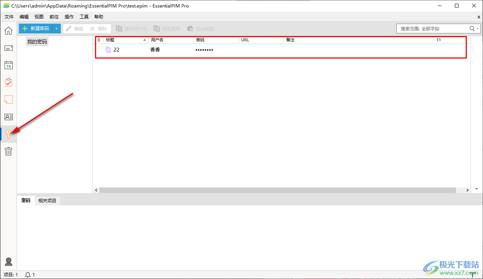Open the Mail module envelope icon

click(x=8, y=48)
